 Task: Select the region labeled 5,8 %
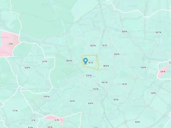tap(137, 122)
